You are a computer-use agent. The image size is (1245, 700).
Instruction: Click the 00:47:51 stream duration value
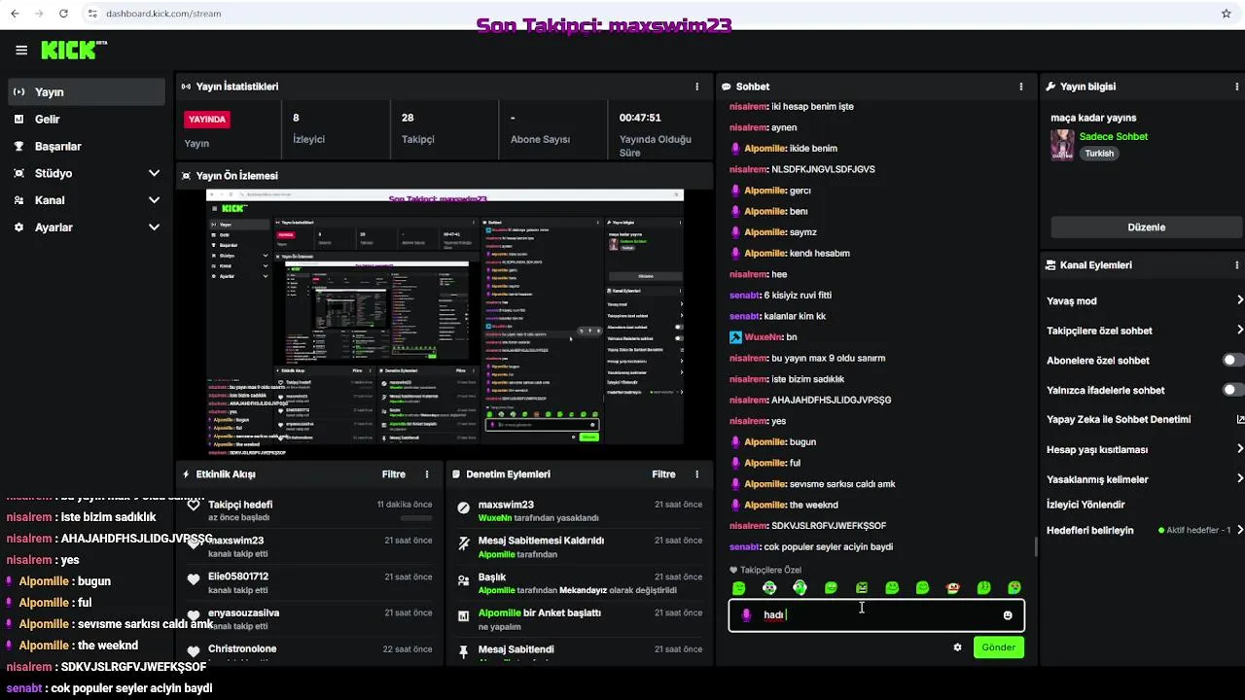640,118
